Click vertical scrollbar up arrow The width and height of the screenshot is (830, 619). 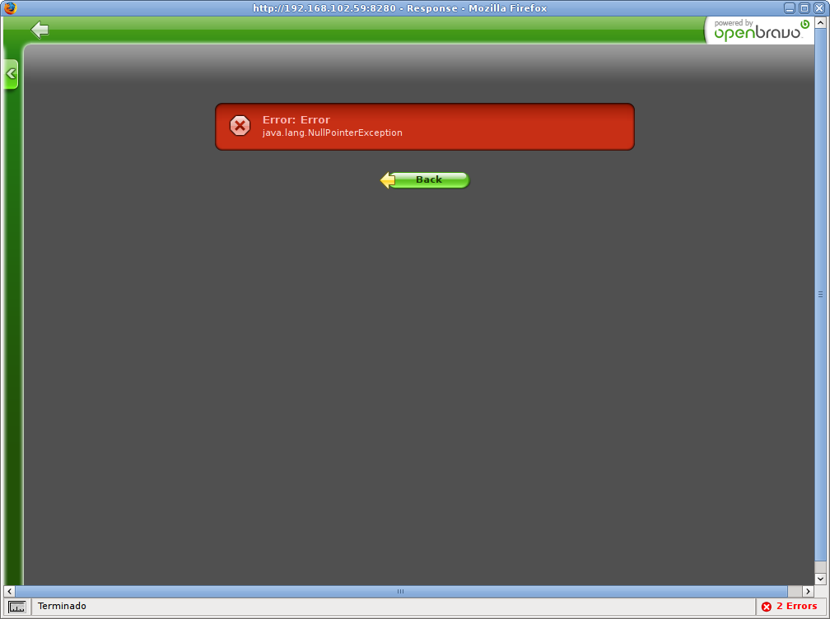(x=820, y=23)
